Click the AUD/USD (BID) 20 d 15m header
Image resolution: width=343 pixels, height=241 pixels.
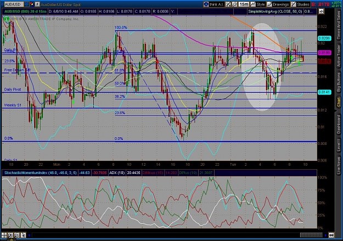click(x=25, y=12)
